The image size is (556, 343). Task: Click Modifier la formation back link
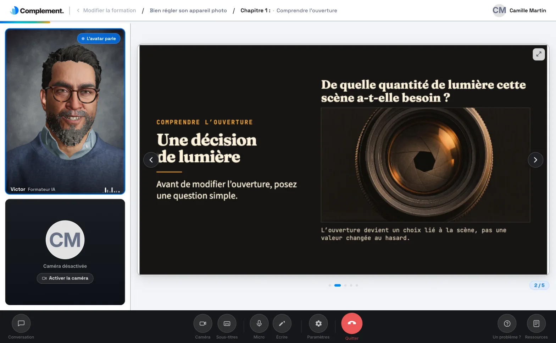(106, 10)
